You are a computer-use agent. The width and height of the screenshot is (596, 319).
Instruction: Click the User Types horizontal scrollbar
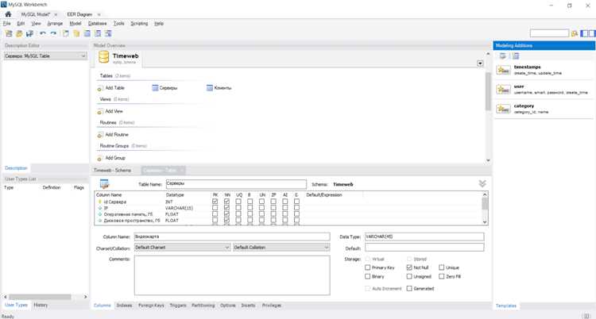pos(40,297)
